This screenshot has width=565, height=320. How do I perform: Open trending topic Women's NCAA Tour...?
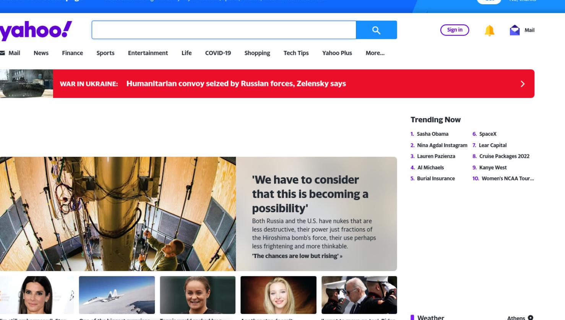point(508,178)
